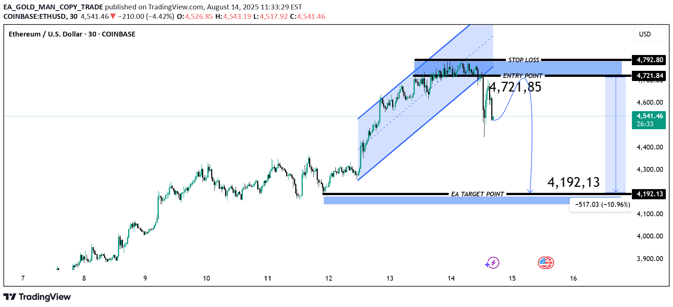673x307 pixels.
Task: Click the date label 10 on time axis
Action: pyautogui.click(x=206, y=278)
